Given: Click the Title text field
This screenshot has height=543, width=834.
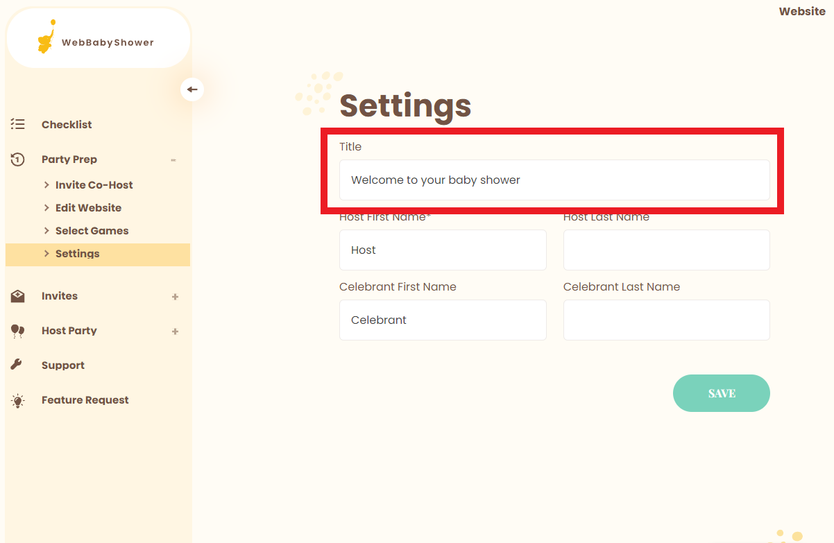Looking at the screenshot, I should pos(554,180).
